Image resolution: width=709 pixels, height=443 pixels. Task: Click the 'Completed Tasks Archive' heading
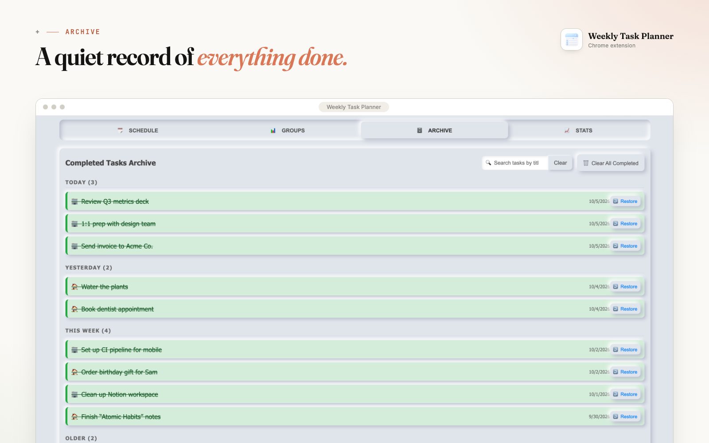coord(110,163)
